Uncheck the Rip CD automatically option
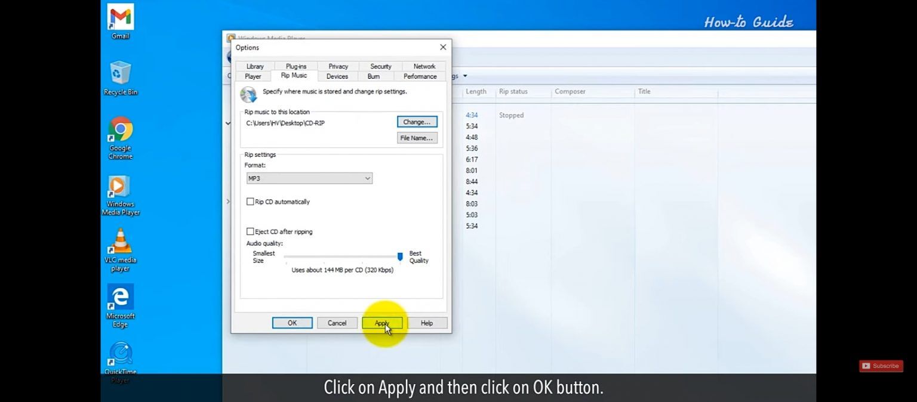The image size is (917, 402). click(x=250, y=201)
